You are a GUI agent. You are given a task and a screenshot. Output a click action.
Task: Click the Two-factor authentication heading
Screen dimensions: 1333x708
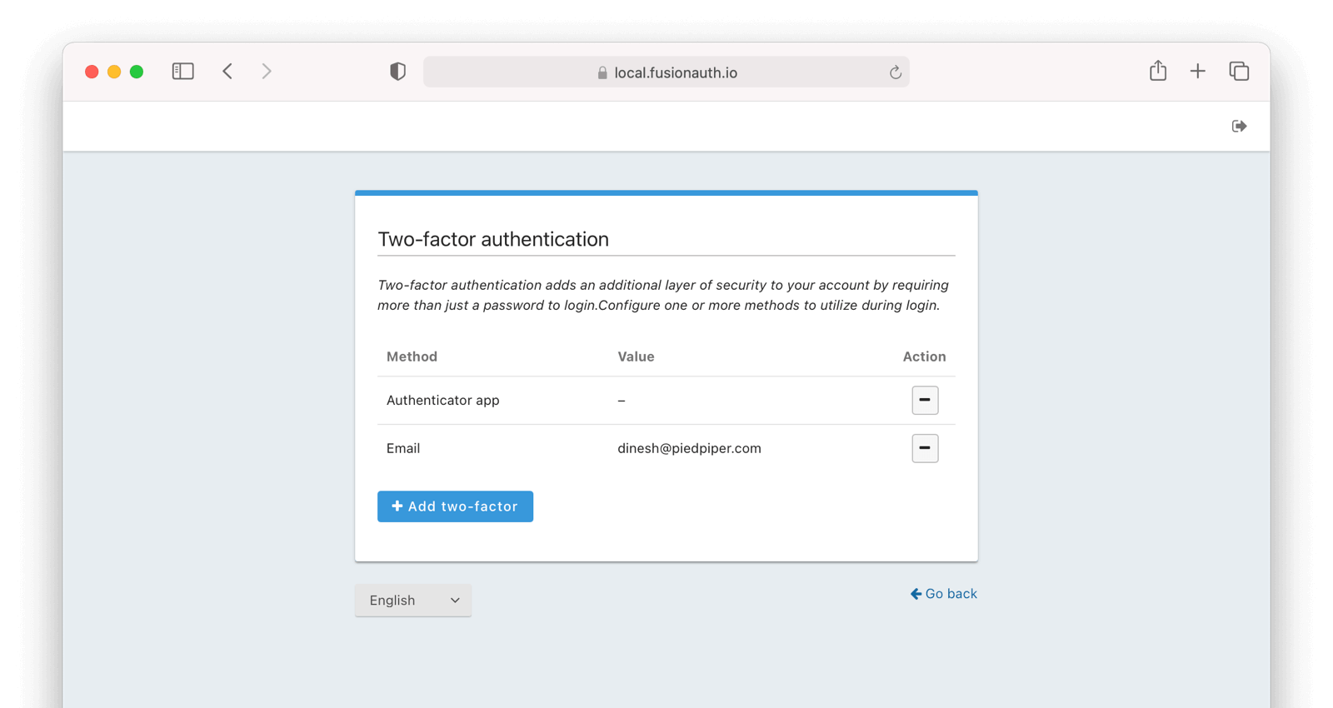(493, 239)
